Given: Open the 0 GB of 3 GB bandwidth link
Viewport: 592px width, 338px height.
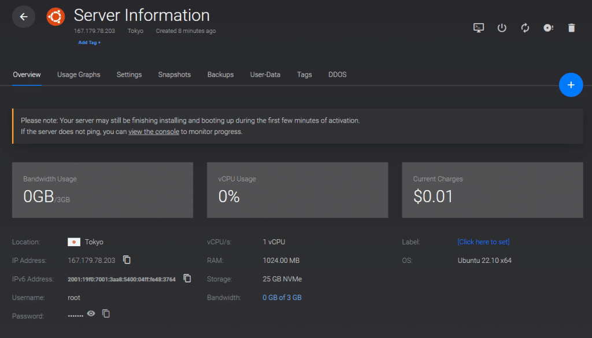Looking at the screenshot, I should (x=282, y=298).
